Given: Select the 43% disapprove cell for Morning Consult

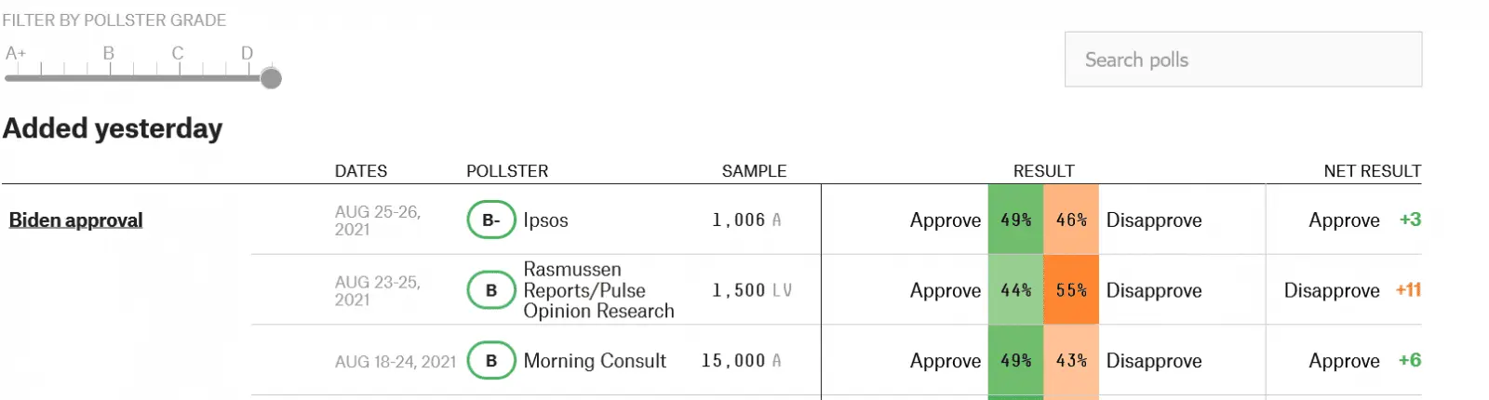Looking at the screenshot, I should click(1071, 361).
